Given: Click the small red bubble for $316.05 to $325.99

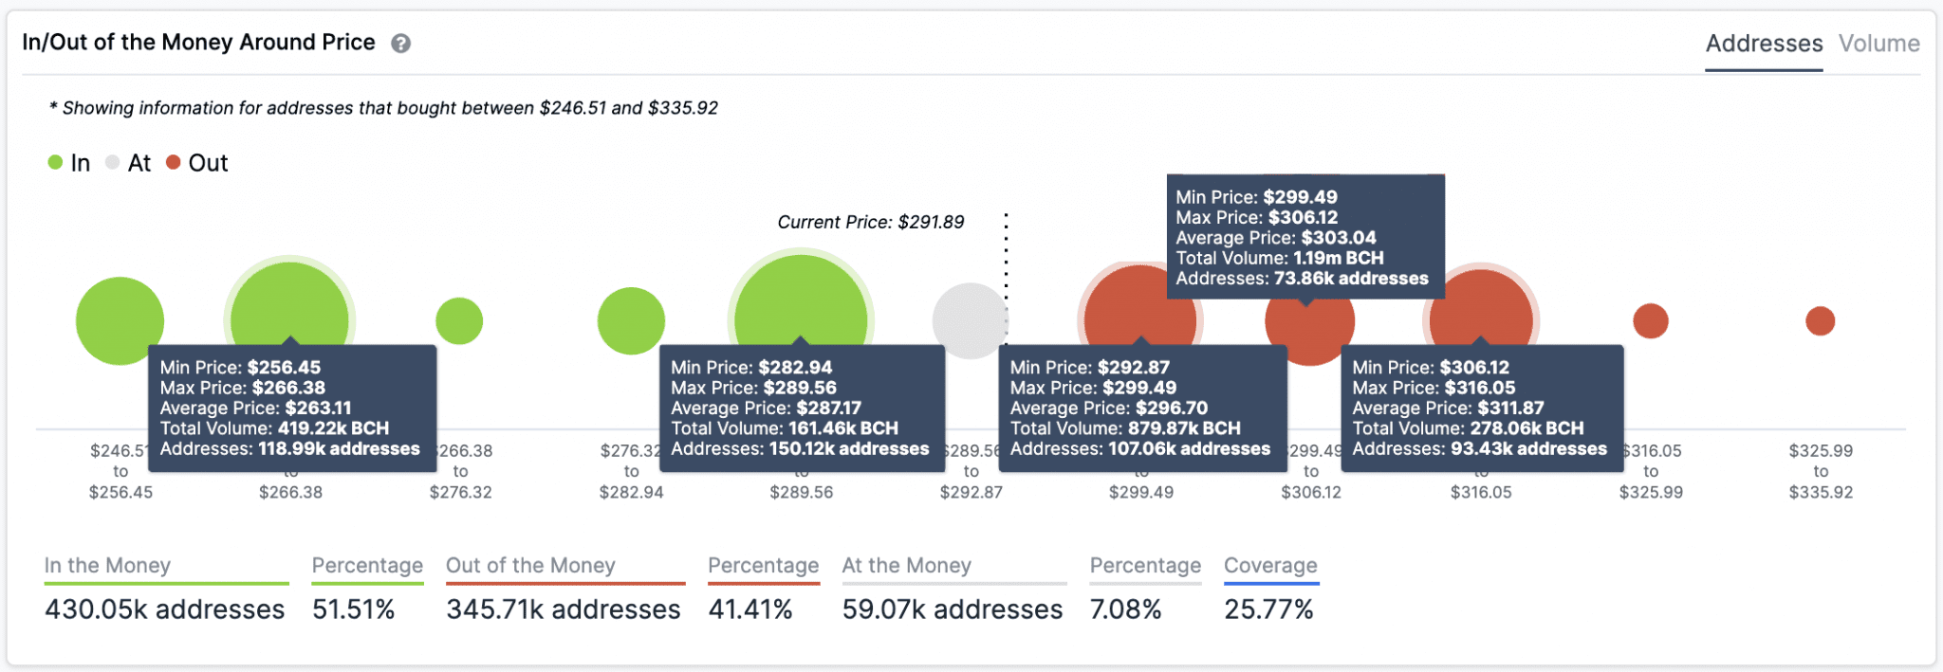Looking at the screenshot, I should [x=1651, y=321].
